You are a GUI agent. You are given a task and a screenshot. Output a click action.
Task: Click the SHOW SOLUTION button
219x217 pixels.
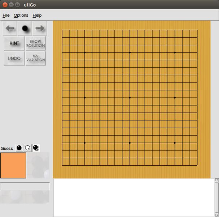tap(36, 43)
